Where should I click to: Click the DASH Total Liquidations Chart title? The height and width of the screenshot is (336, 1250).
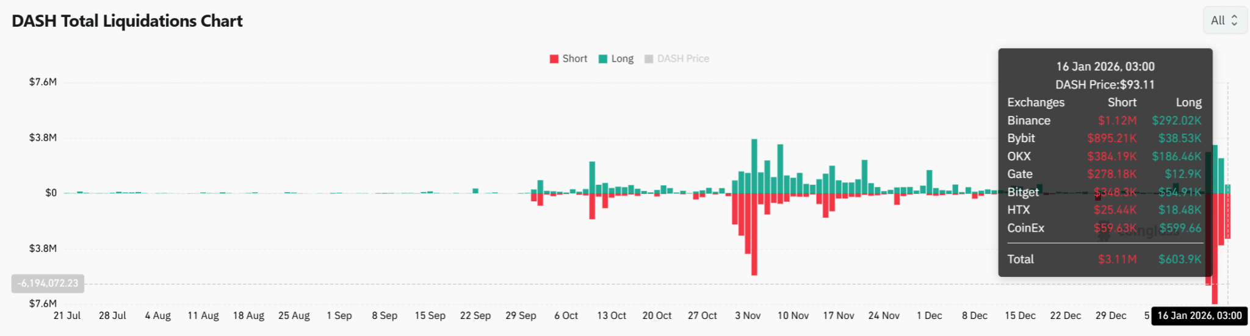pyautogui.click(x=127, y=21)
